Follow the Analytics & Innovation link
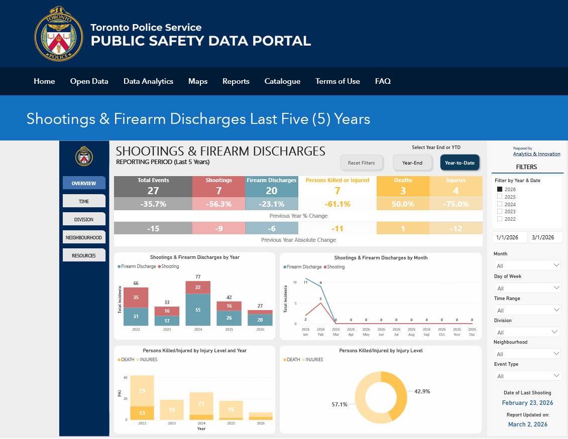568x439 pixels. pyautogui.click(x=536, y=154)
